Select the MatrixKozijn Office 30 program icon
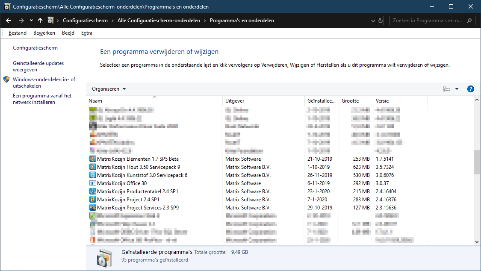Screen dimensions: 481x271 click(92, 183)
